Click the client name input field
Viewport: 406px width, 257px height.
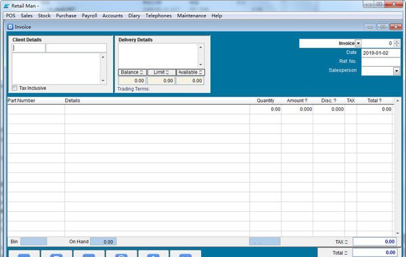(76, 48)
